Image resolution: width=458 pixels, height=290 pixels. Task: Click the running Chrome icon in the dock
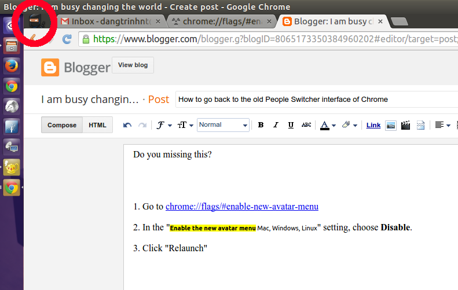12,188
